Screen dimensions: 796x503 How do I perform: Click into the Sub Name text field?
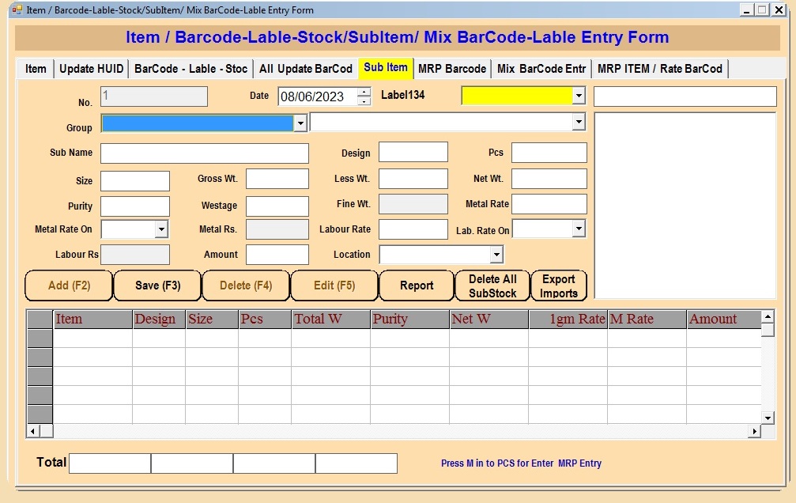pos(204,153)
